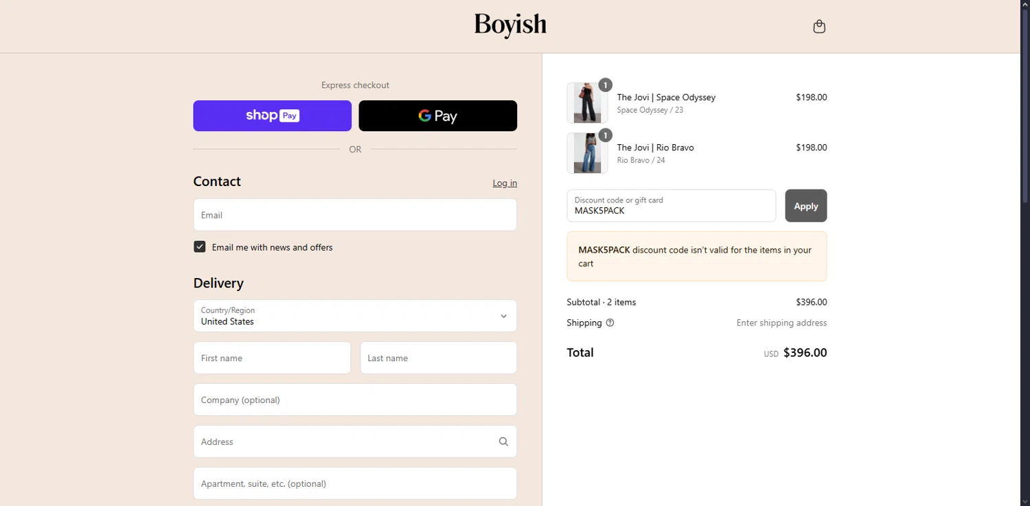This screenshot has width=1030, height=506.
Task: Pay with Google Pay express checkout
Action: pos(437,115)
